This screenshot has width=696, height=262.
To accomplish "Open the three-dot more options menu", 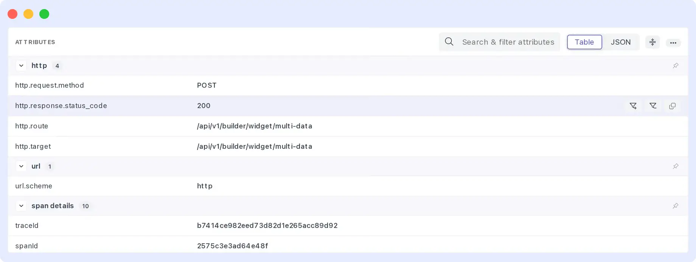I will [x=673, y=43].
